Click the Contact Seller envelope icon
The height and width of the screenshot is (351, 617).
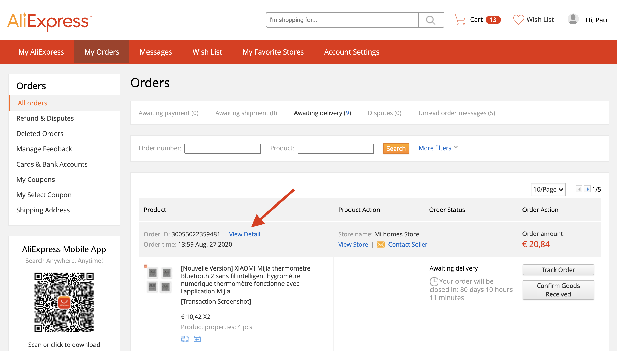(x=381, y=245)
